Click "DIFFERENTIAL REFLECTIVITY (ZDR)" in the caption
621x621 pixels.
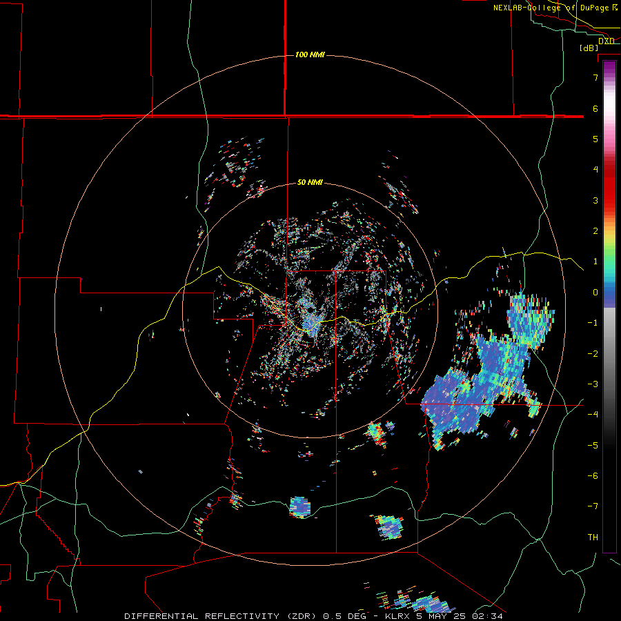[221, 616]
